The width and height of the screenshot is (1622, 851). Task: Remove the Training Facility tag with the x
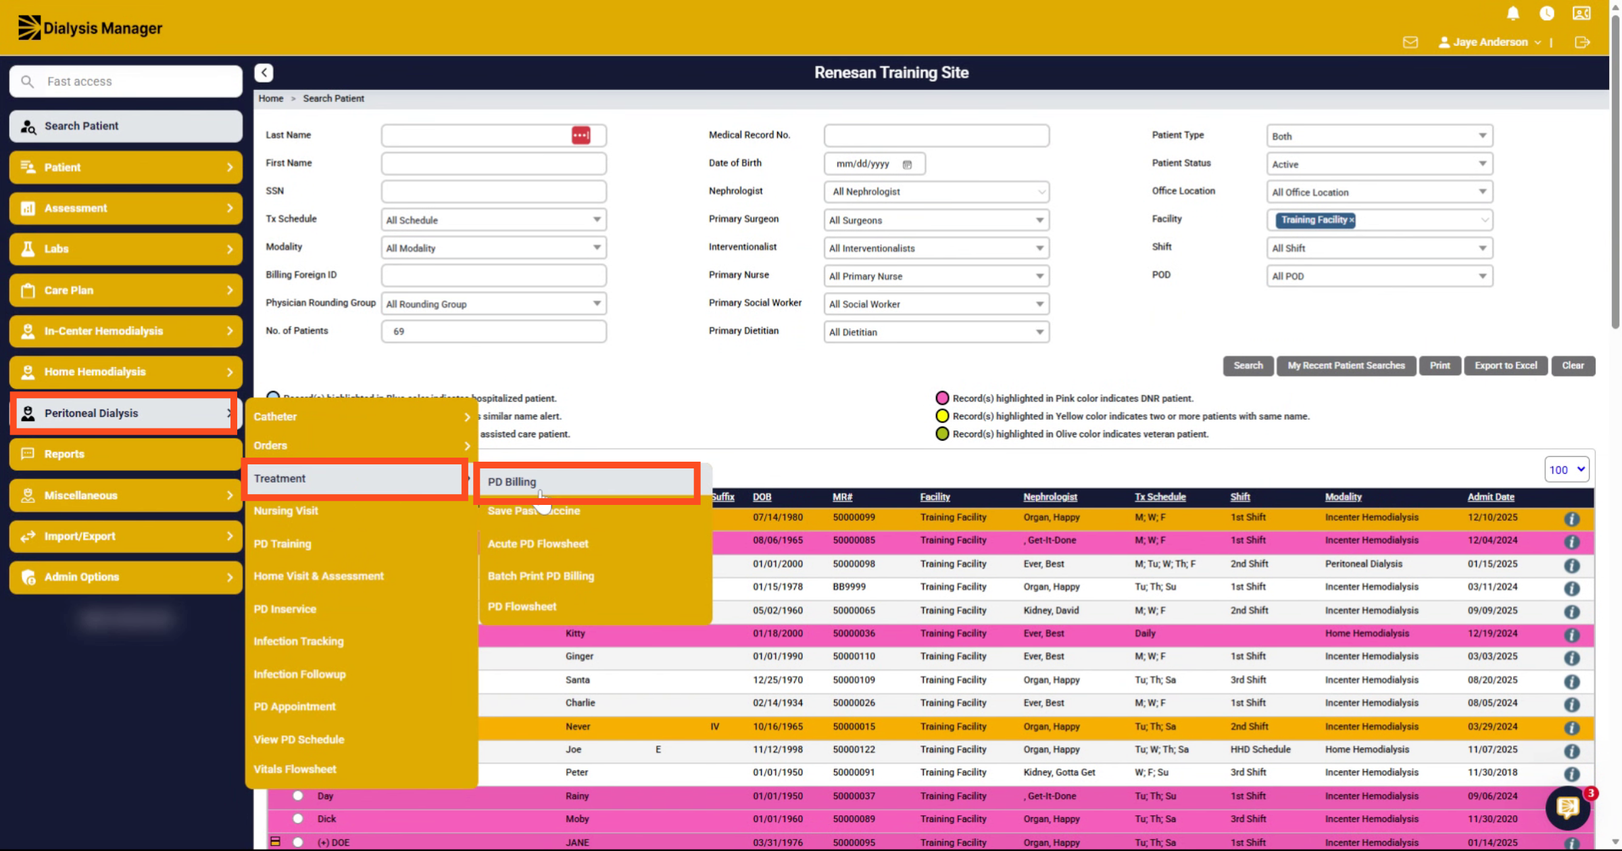1351,220
